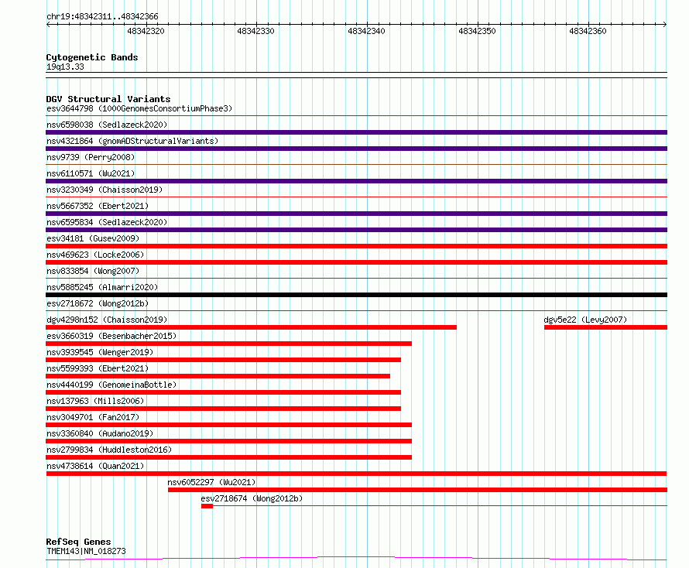Screen dimensions: 689x568
Task: Click esv34181 (Gusev2009) variant label
Action: click(x=93, y=238)
